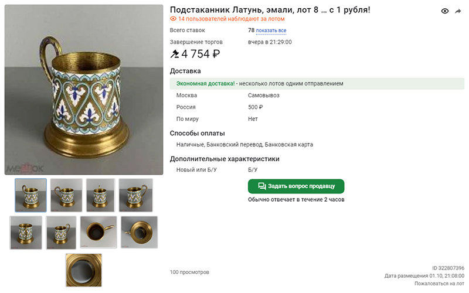
Task: Toggle watching this lot with eye icon
Action: [445, 11]
